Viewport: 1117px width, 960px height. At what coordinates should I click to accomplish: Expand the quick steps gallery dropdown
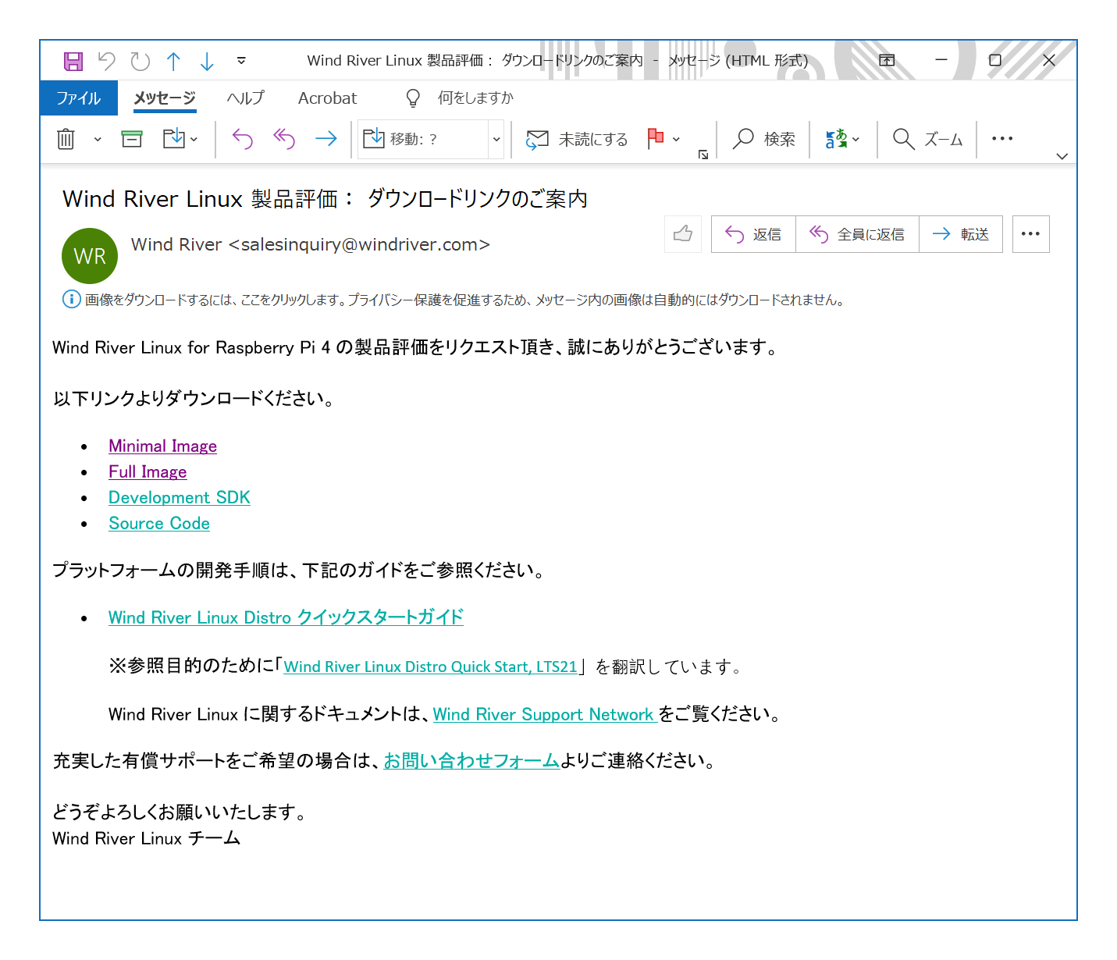tap(496, 140)
